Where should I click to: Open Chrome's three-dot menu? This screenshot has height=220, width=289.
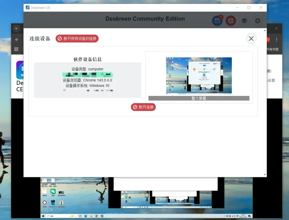(276, 39)
